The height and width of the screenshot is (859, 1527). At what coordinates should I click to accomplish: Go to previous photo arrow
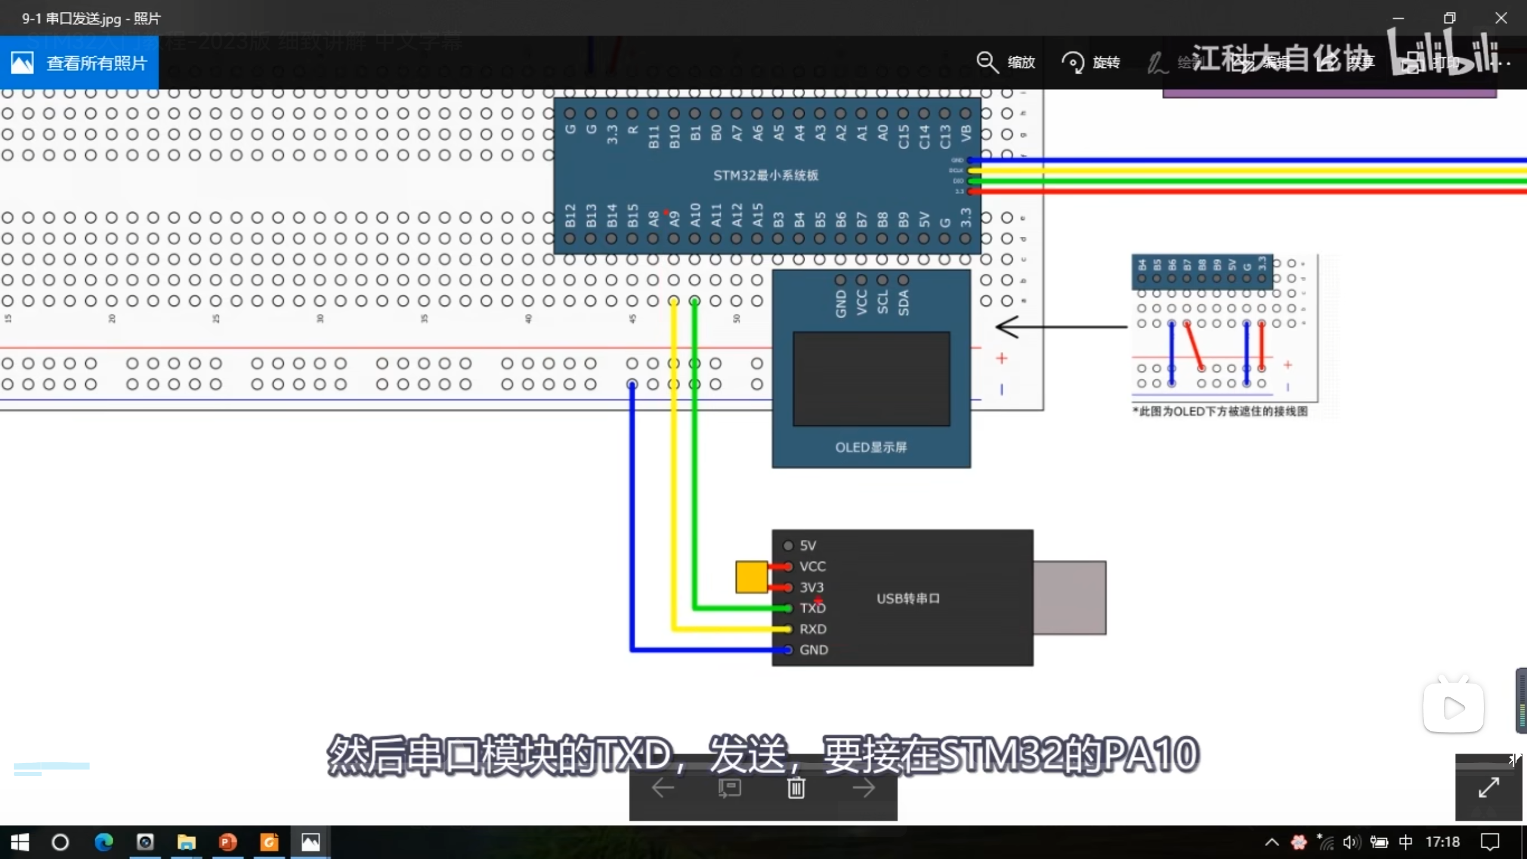click(x=663, y=788)
